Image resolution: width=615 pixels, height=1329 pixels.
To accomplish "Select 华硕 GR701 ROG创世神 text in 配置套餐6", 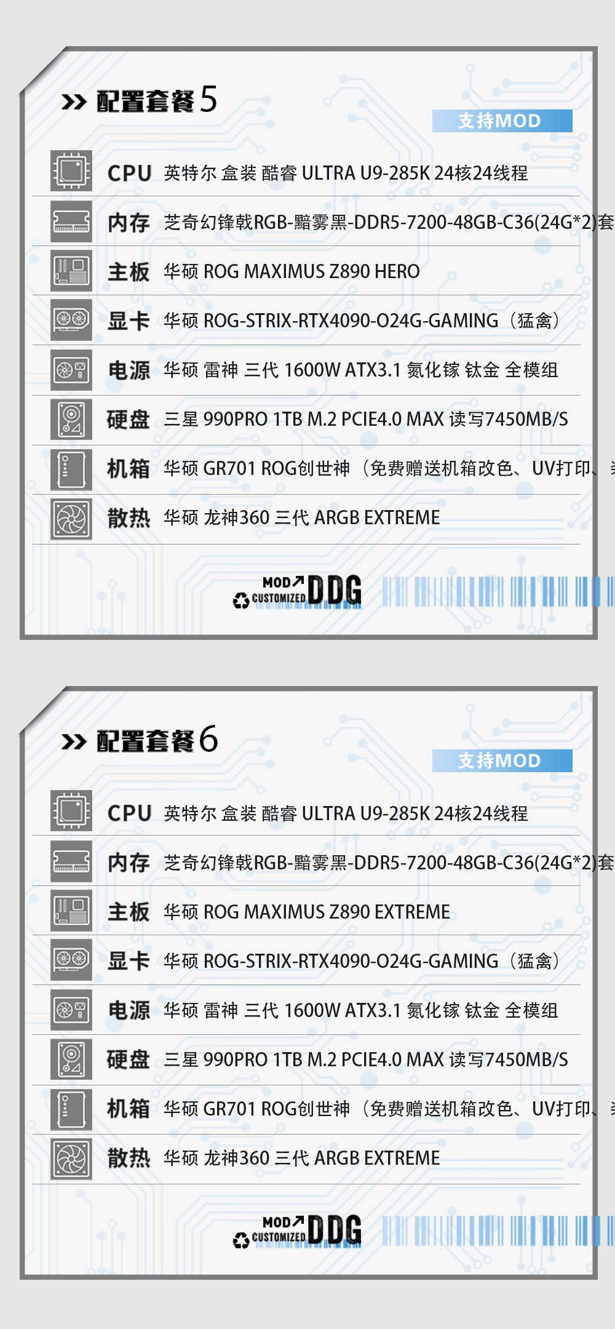I will (389, 1109).
